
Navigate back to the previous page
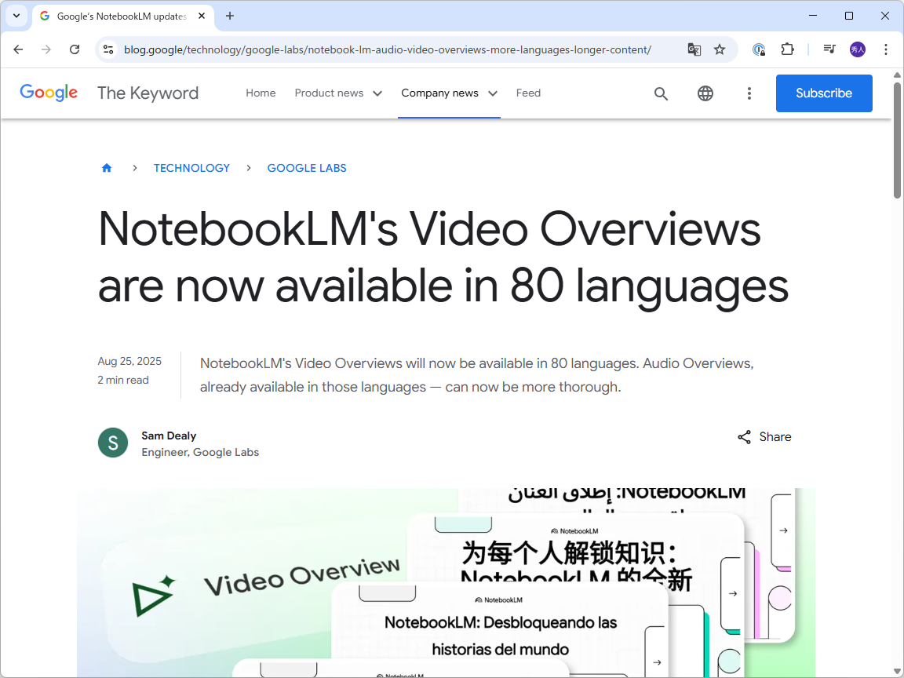18,49
